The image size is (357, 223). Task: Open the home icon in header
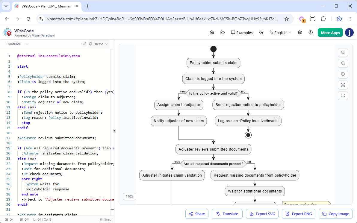212,33
